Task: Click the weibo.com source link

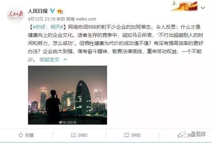Action: pos(86,19)
